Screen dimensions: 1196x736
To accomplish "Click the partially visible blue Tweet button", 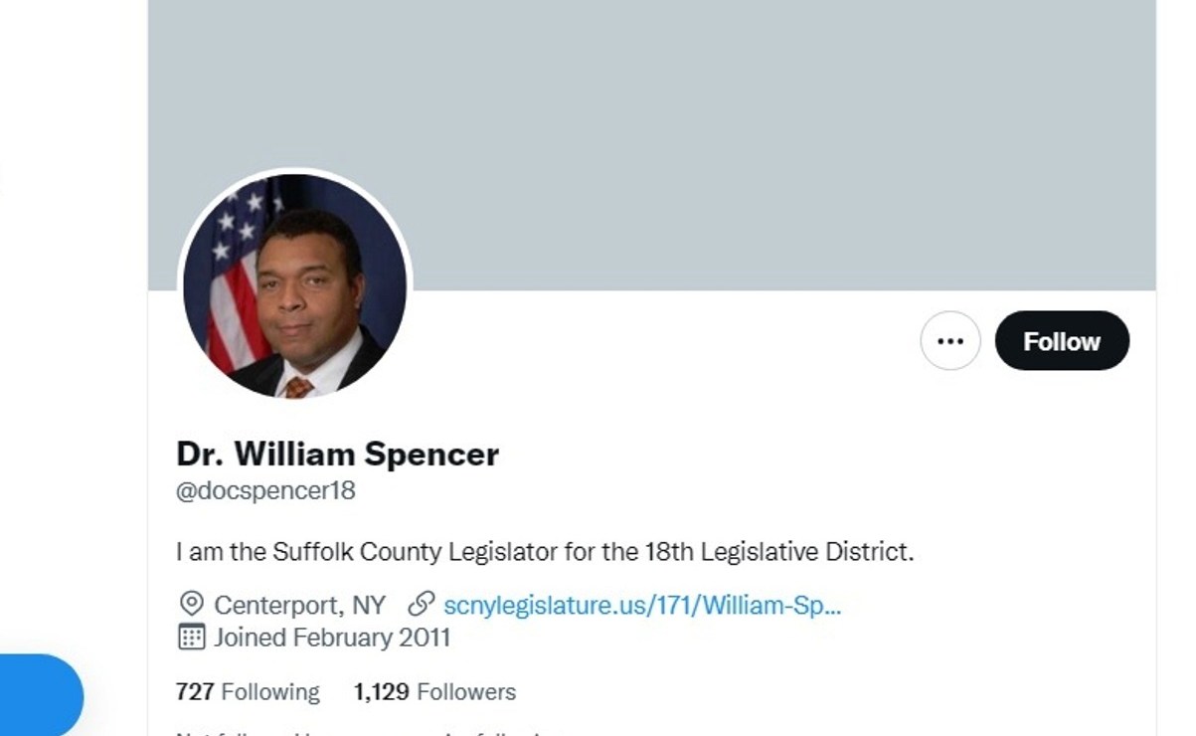I will (40, 695).
